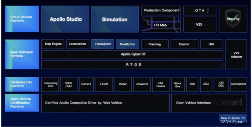The height and width of the screenshot is (127, 252).
Task: Click the Apollo Cyber RT bar
Action: [132, 55]
